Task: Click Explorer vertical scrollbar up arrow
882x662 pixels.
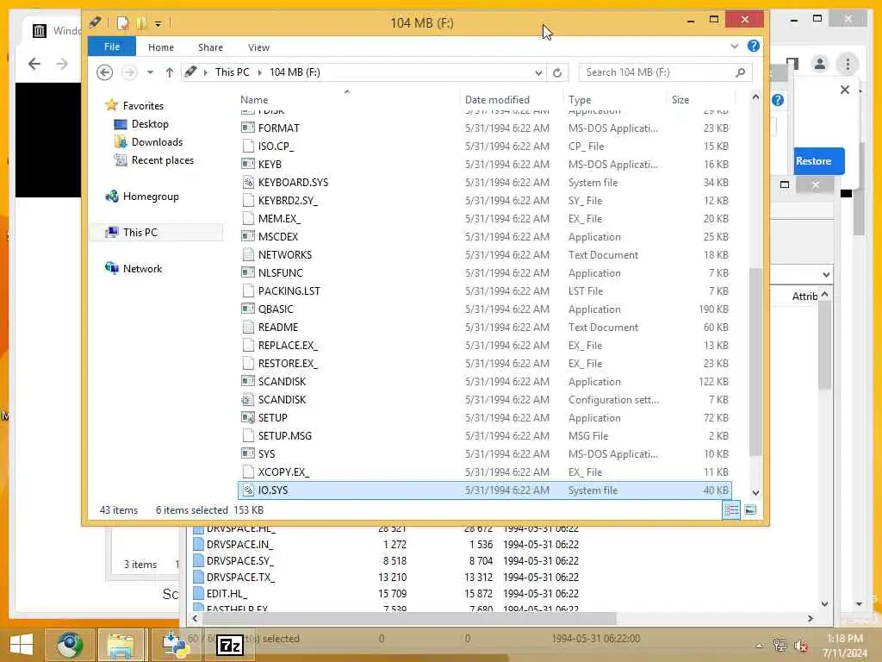Action: [x=755, y=97]
